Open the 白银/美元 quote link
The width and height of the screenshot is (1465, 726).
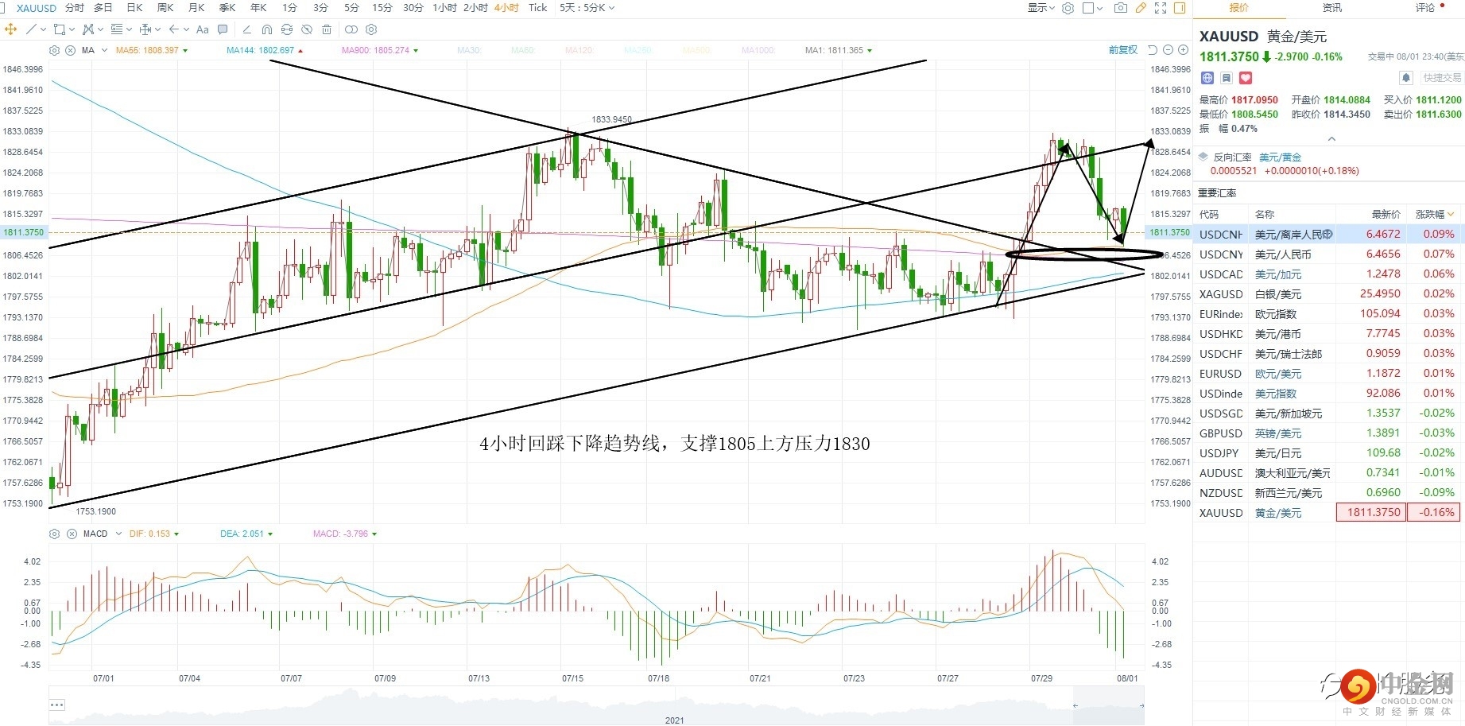point(1278,294)
